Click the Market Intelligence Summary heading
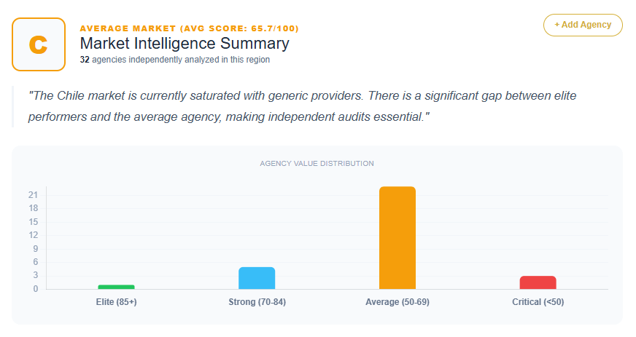 point(185,44)
